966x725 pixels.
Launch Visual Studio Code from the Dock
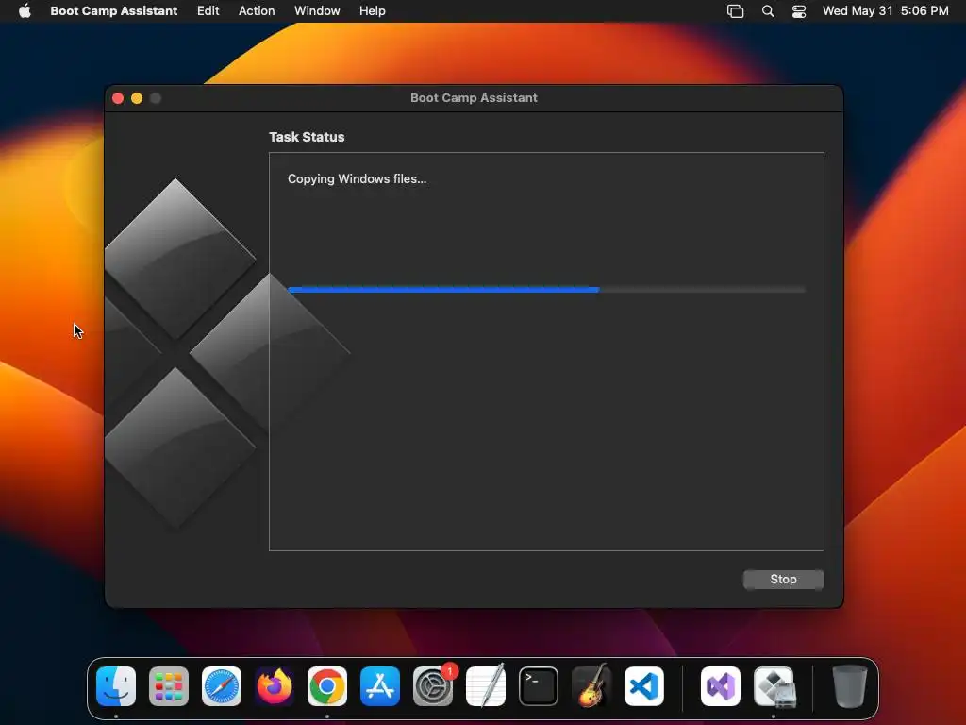point(644,686)
